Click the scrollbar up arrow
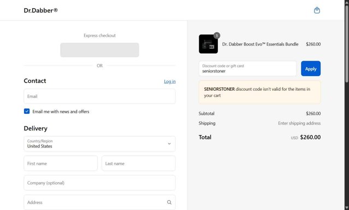The image size is (349, 210). [347, 2]
